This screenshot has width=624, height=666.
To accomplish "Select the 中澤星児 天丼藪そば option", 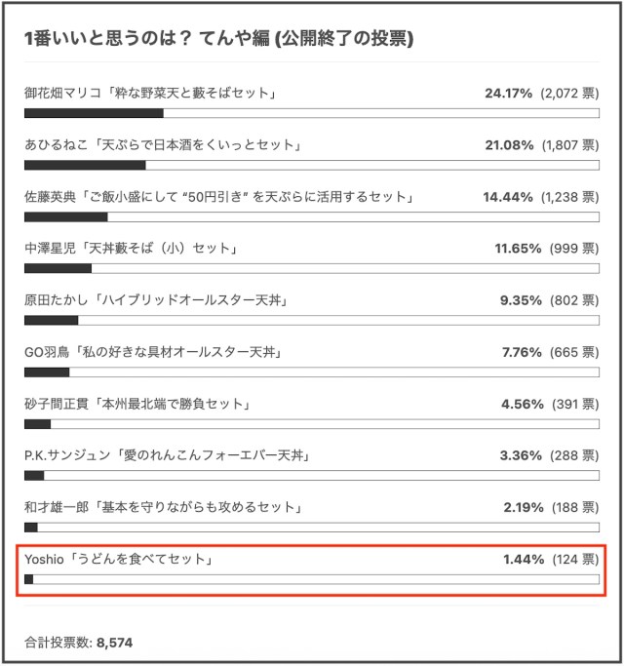I will (x=132, y=249).
